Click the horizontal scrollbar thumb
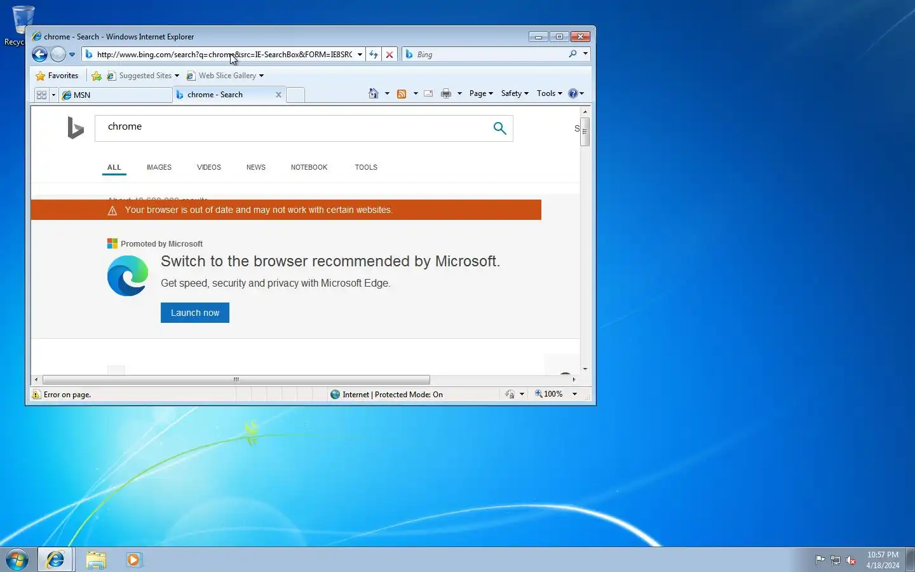 coord(236,379)
